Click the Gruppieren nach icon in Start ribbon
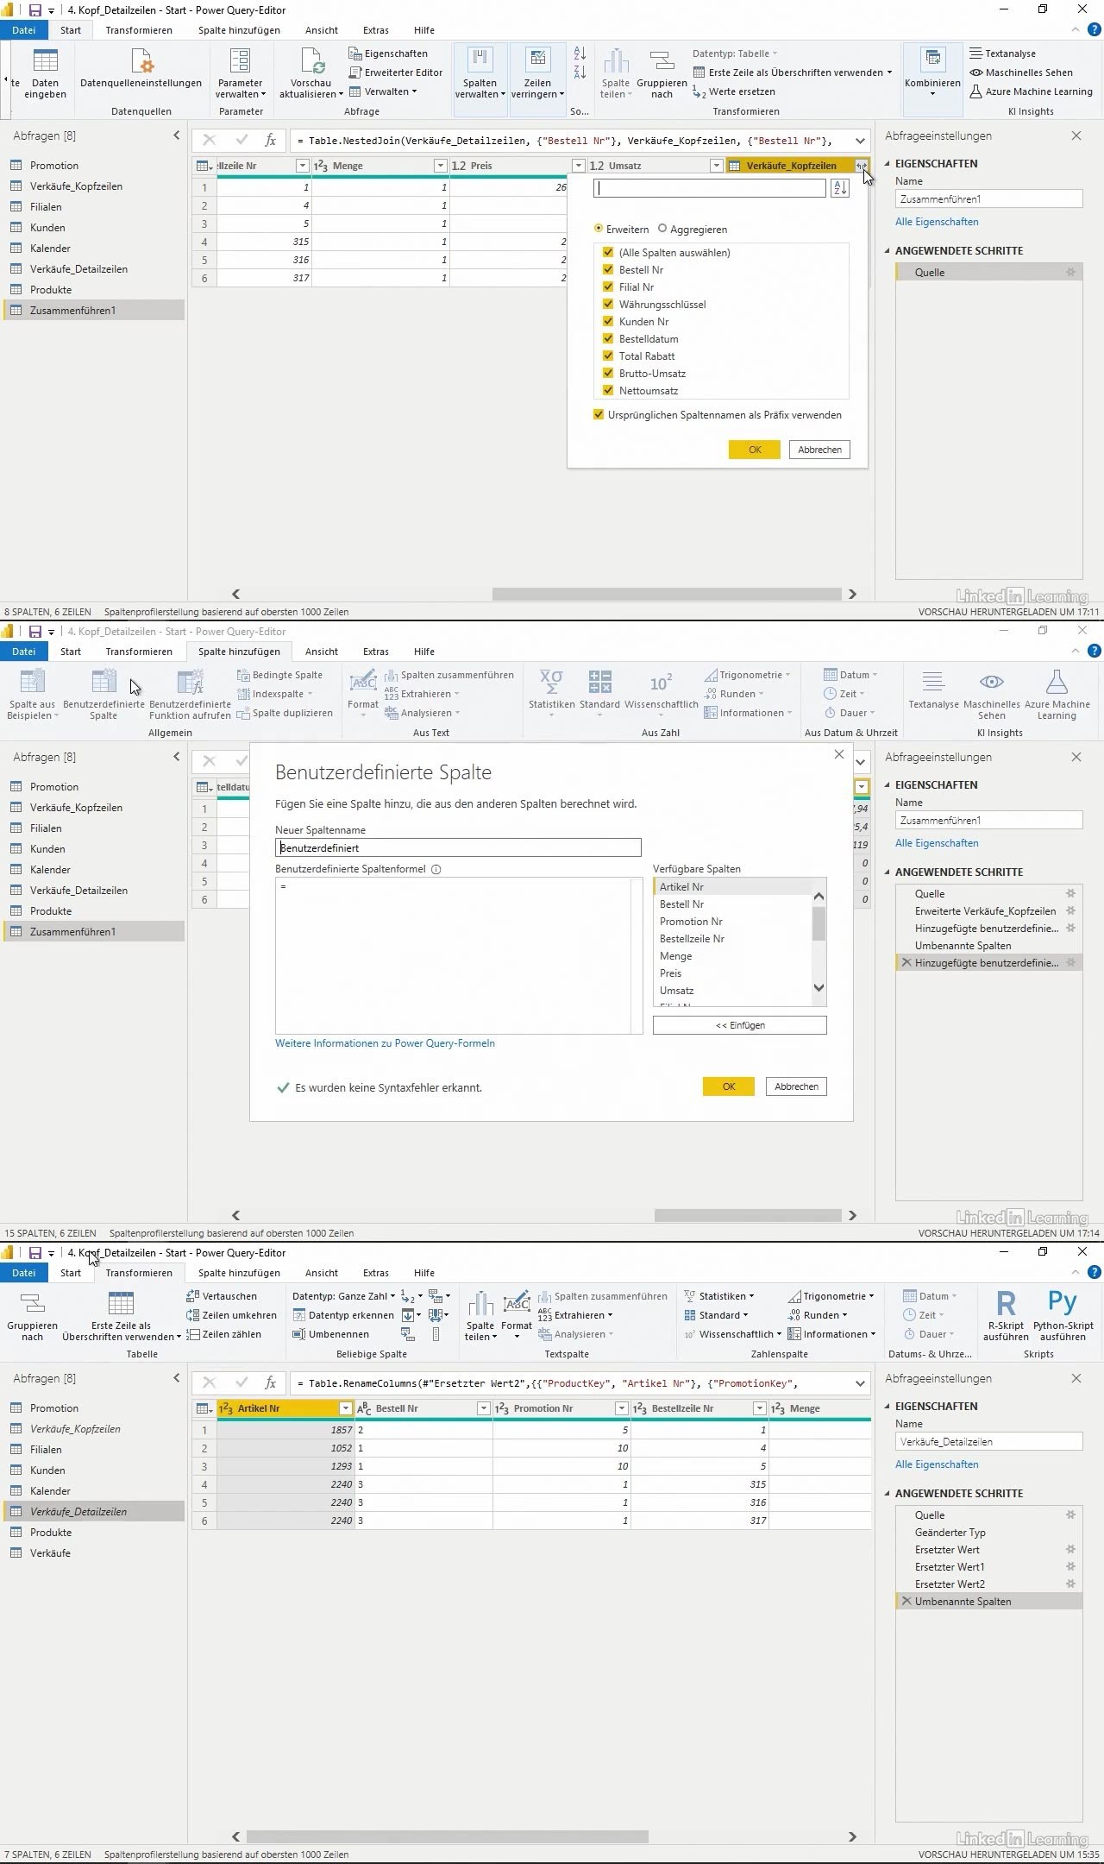Image resolution: width=1104 pixels, height=1864 pixels. pyautogui.click(x=662, y=63)
